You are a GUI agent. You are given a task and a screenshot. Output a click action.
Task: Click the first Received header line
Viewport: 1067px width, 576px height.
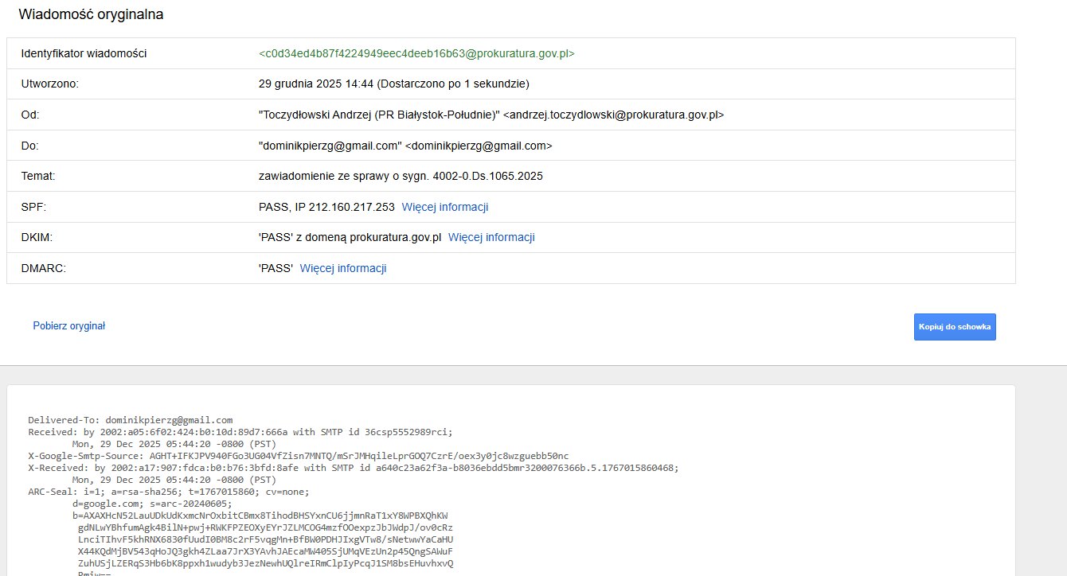tap(240, 432)
